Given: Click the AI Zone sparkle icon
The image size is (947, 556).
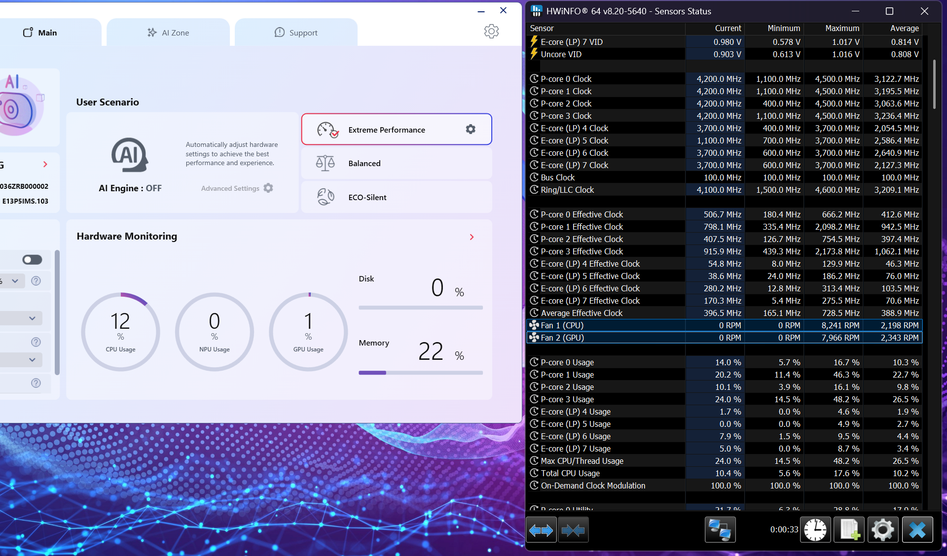Looking at the screenshot, I should point(152,33).
